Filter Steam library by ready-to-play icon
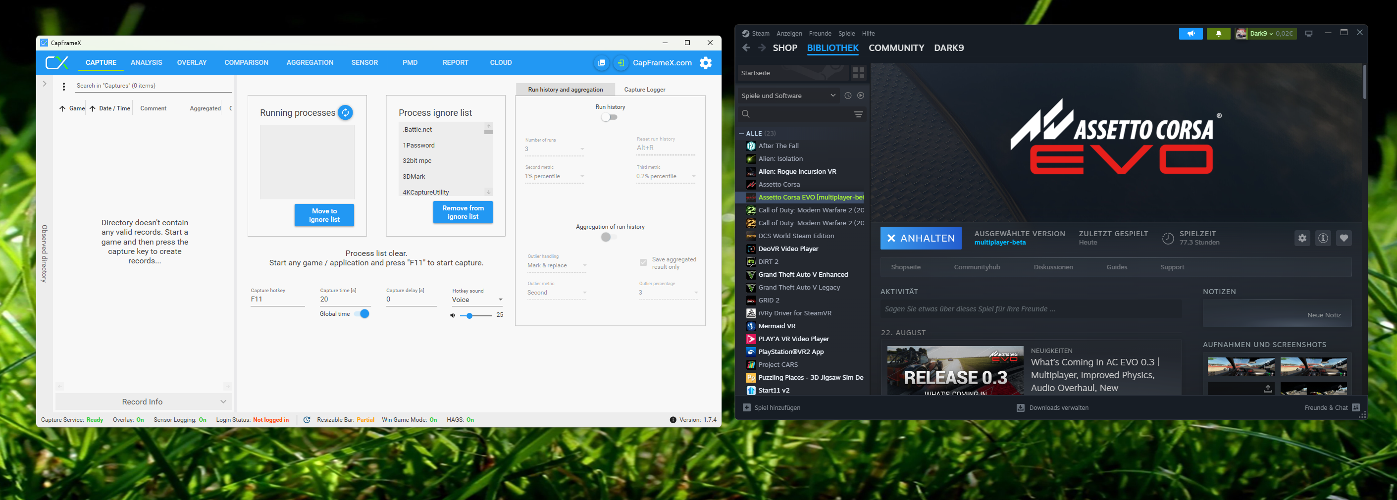 (861, 96)
